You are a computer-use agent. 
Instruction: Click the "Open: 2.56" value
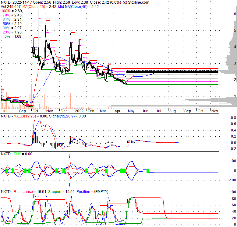[x=42, y=2]
